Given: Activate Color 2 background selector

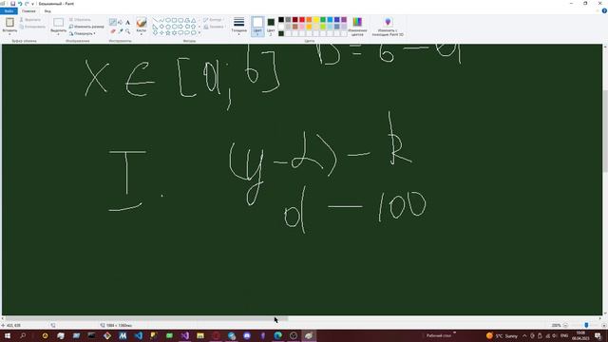Looking at the screenshot, I should point(271,27).
